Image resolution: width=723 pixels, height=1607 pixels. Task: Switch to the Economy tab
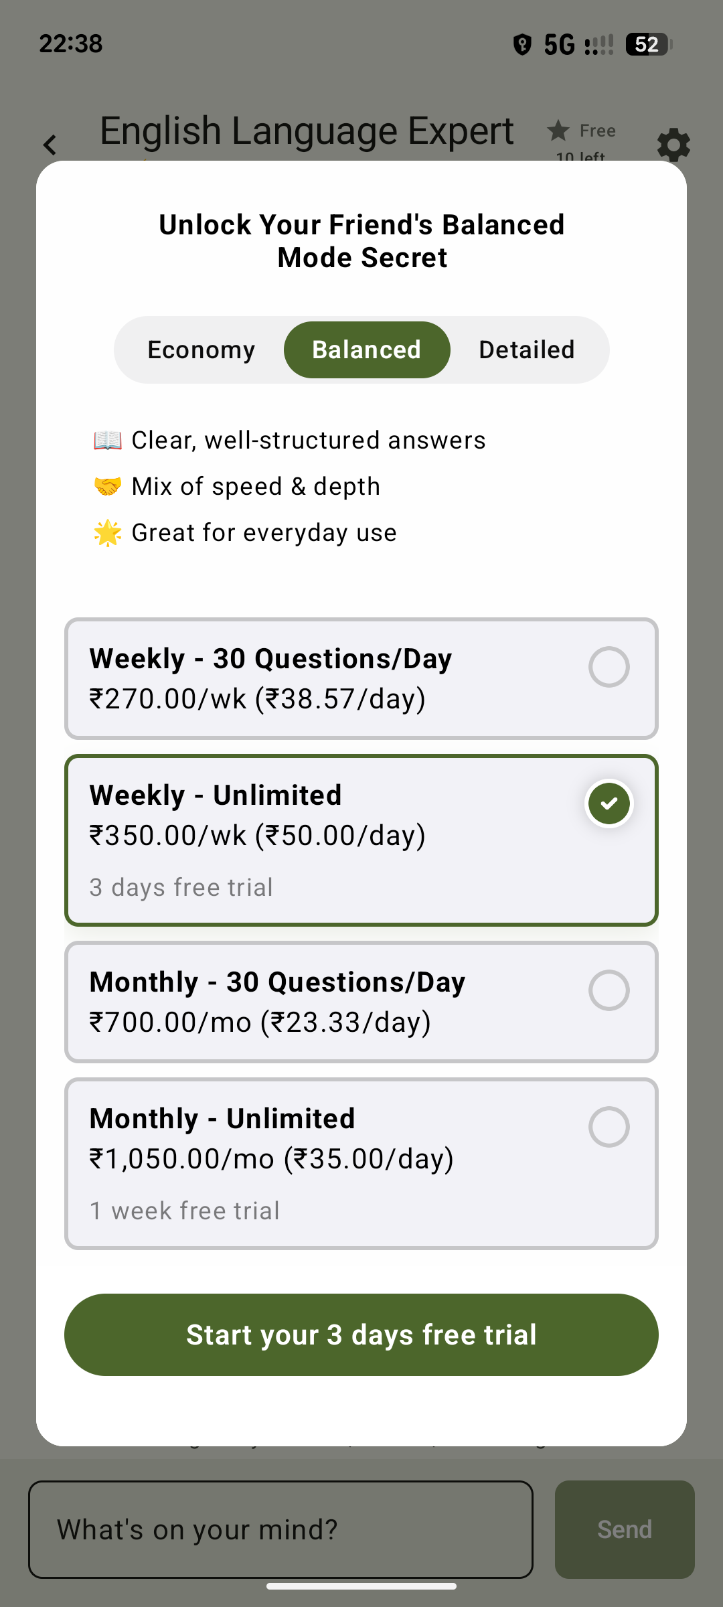[x=201, y=350]
